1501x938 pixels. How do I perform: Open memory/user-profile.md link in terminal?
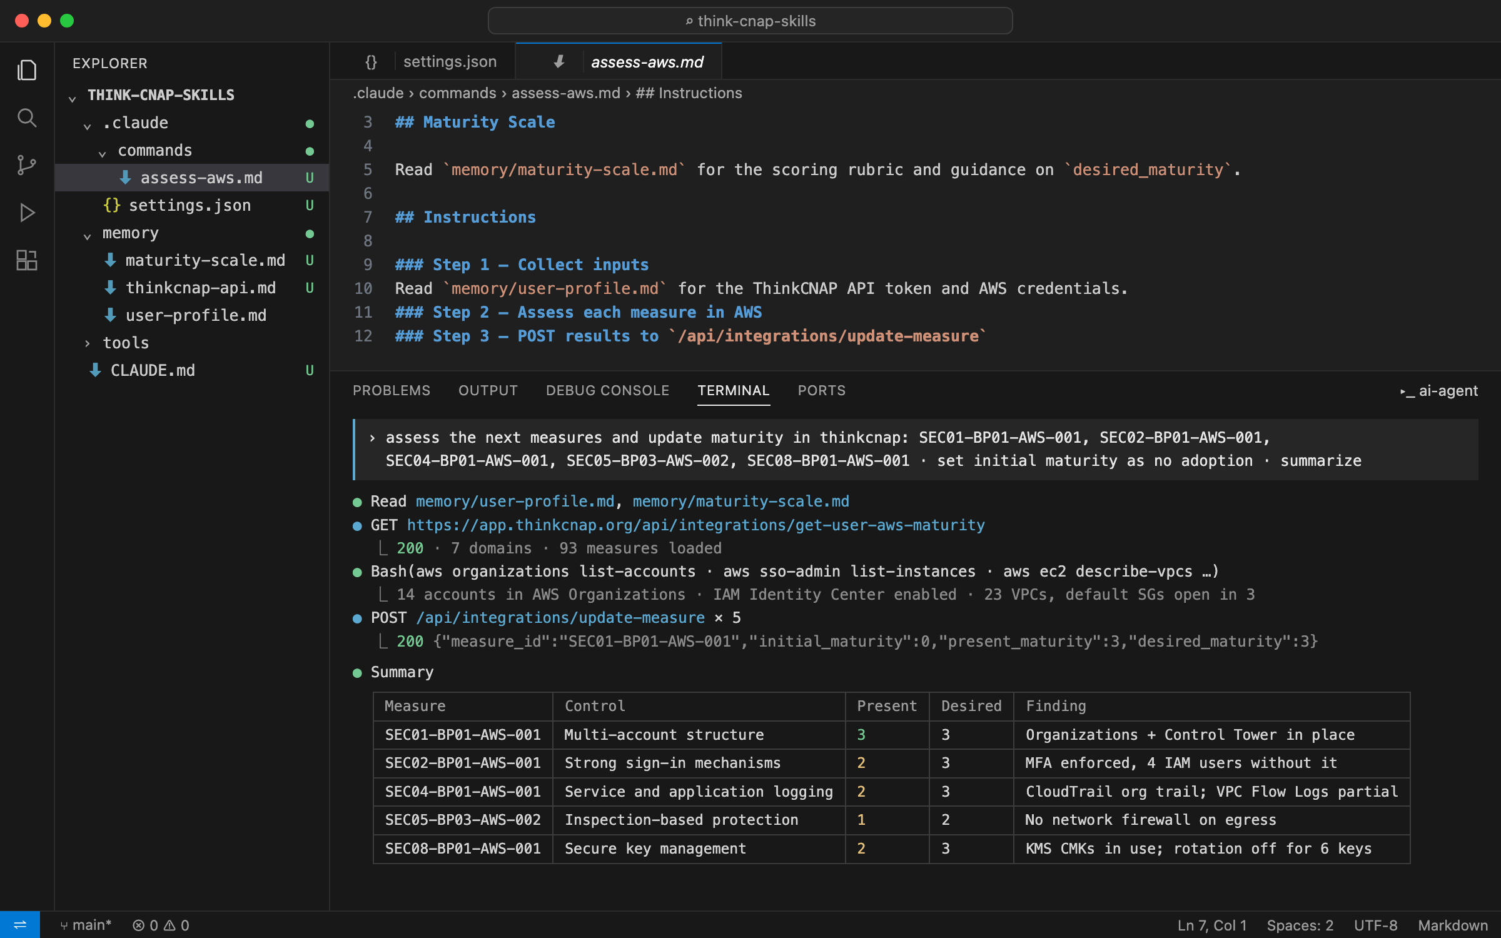pyautogui.click(x=515, y=502)
